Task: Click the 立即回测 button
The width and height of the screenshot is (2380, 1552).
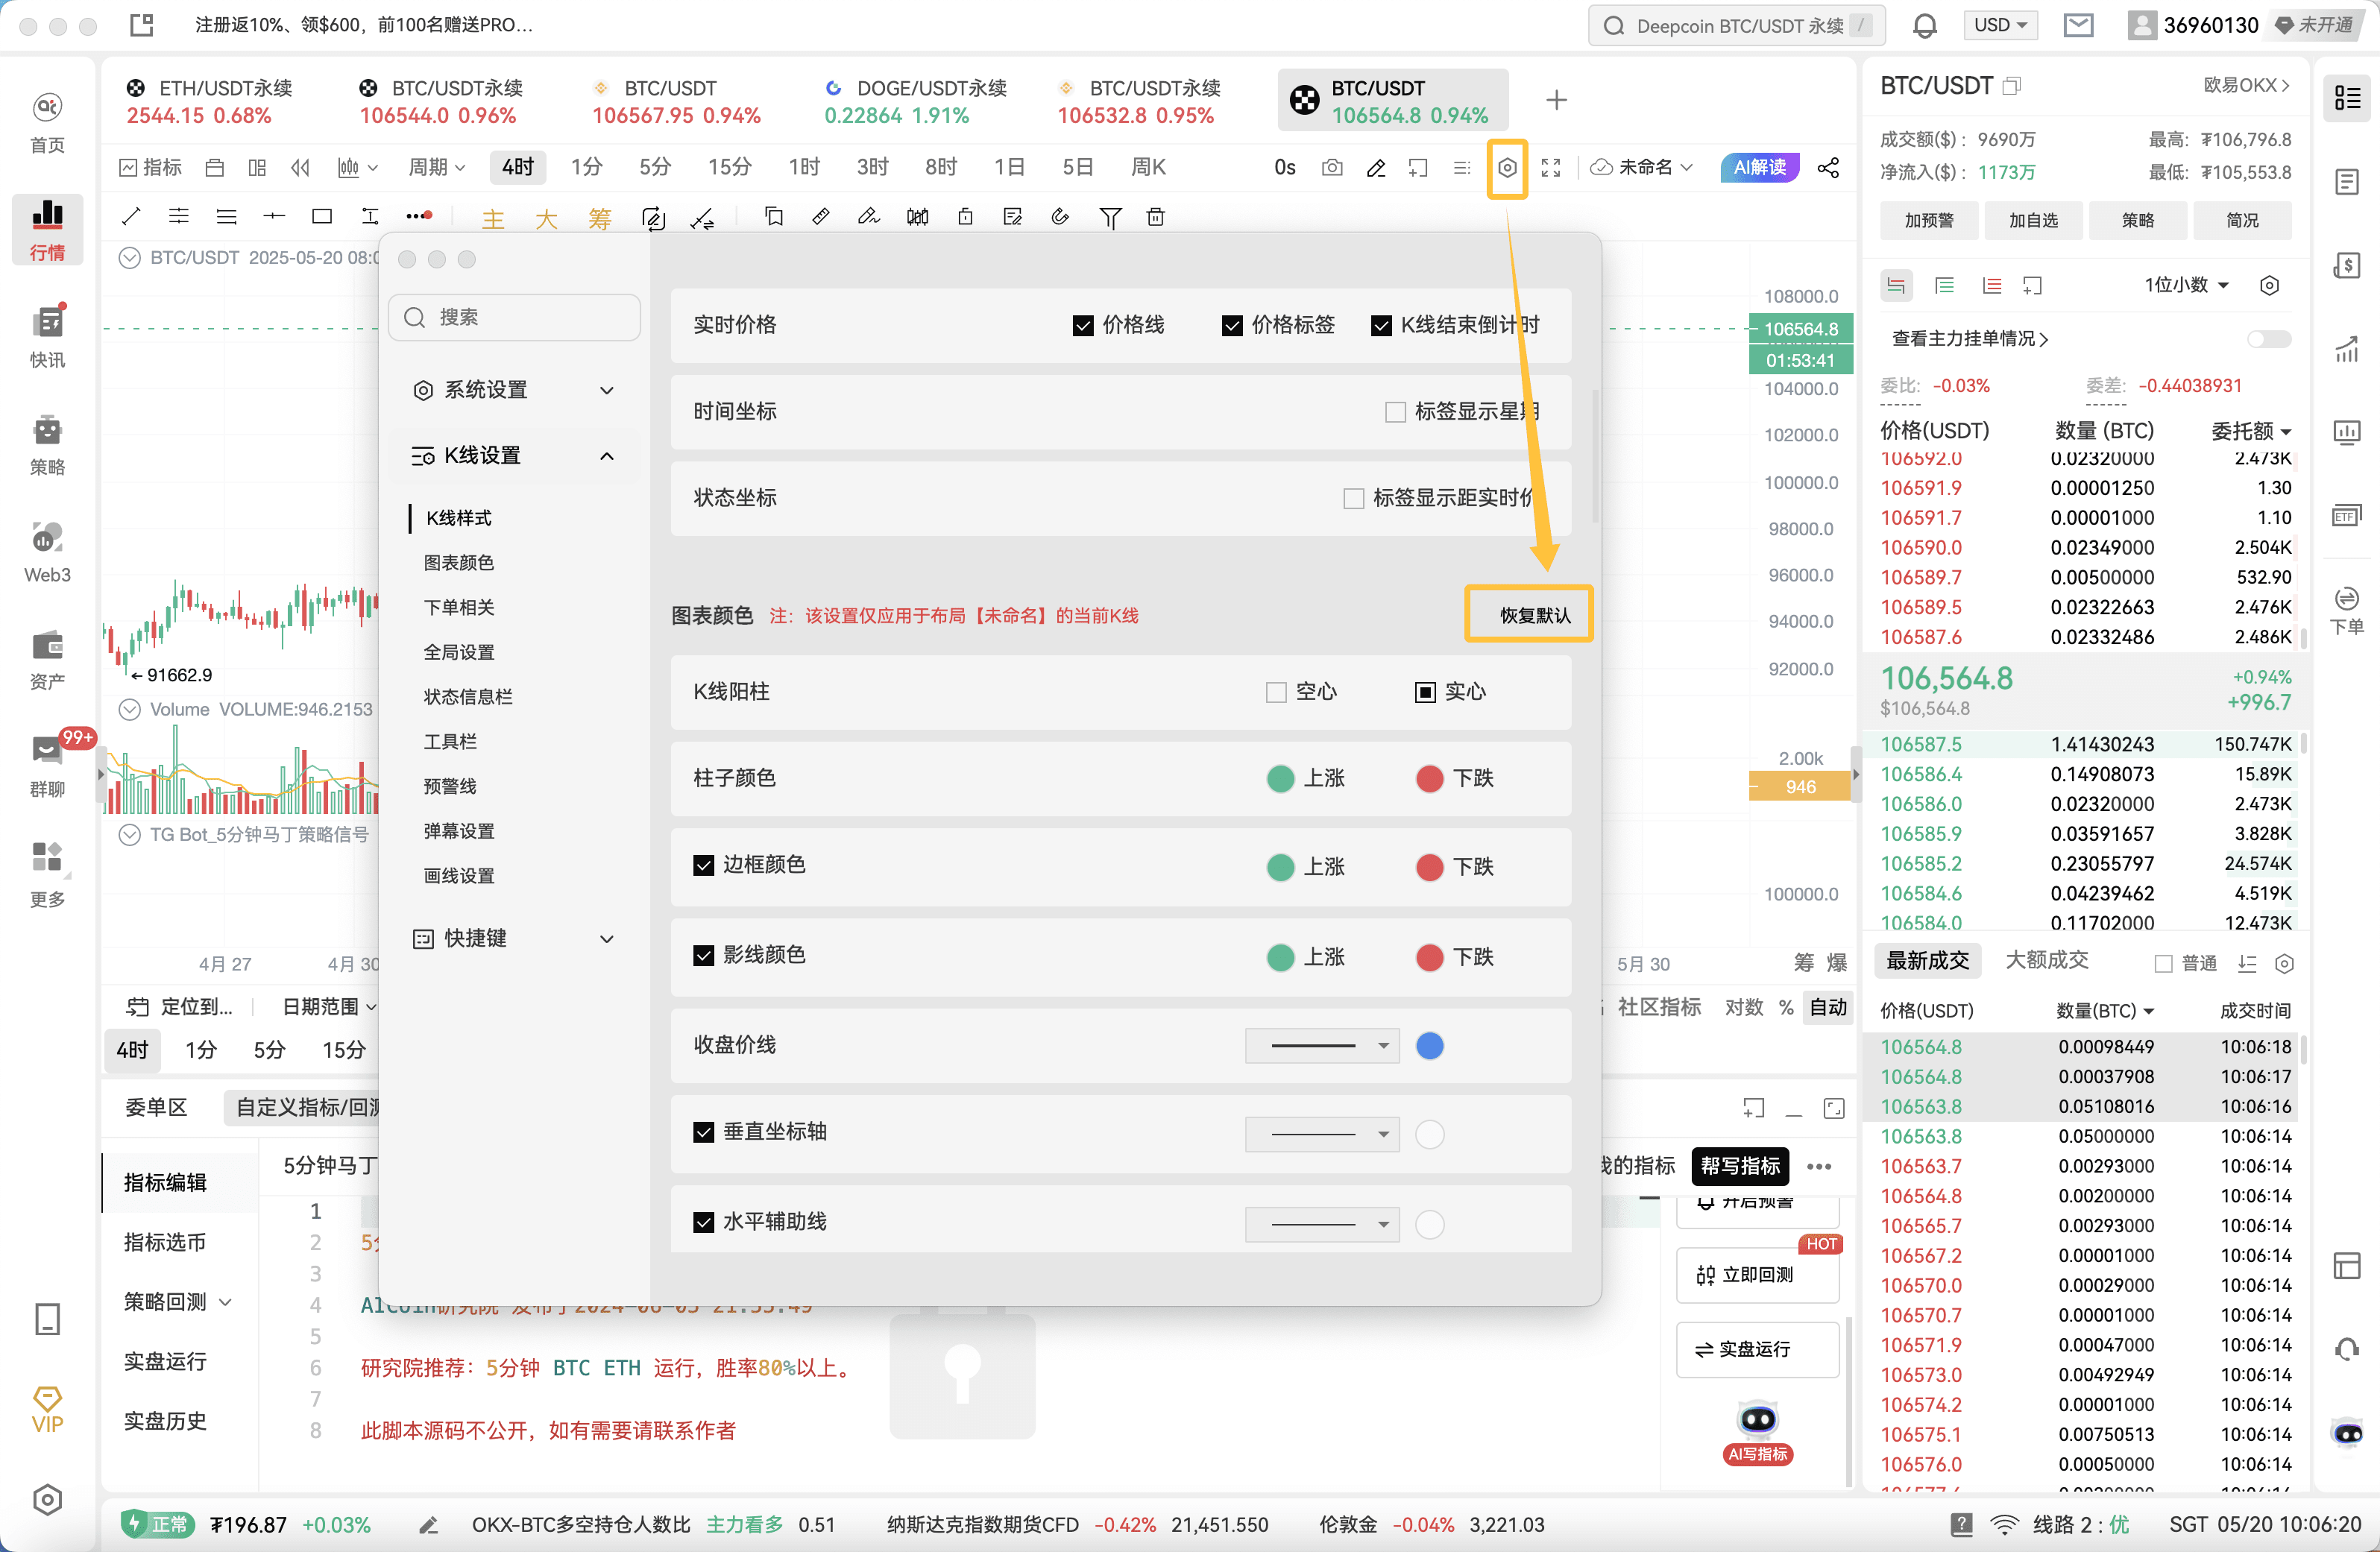Action: pyautogui.click(x=1757, y=1275)
